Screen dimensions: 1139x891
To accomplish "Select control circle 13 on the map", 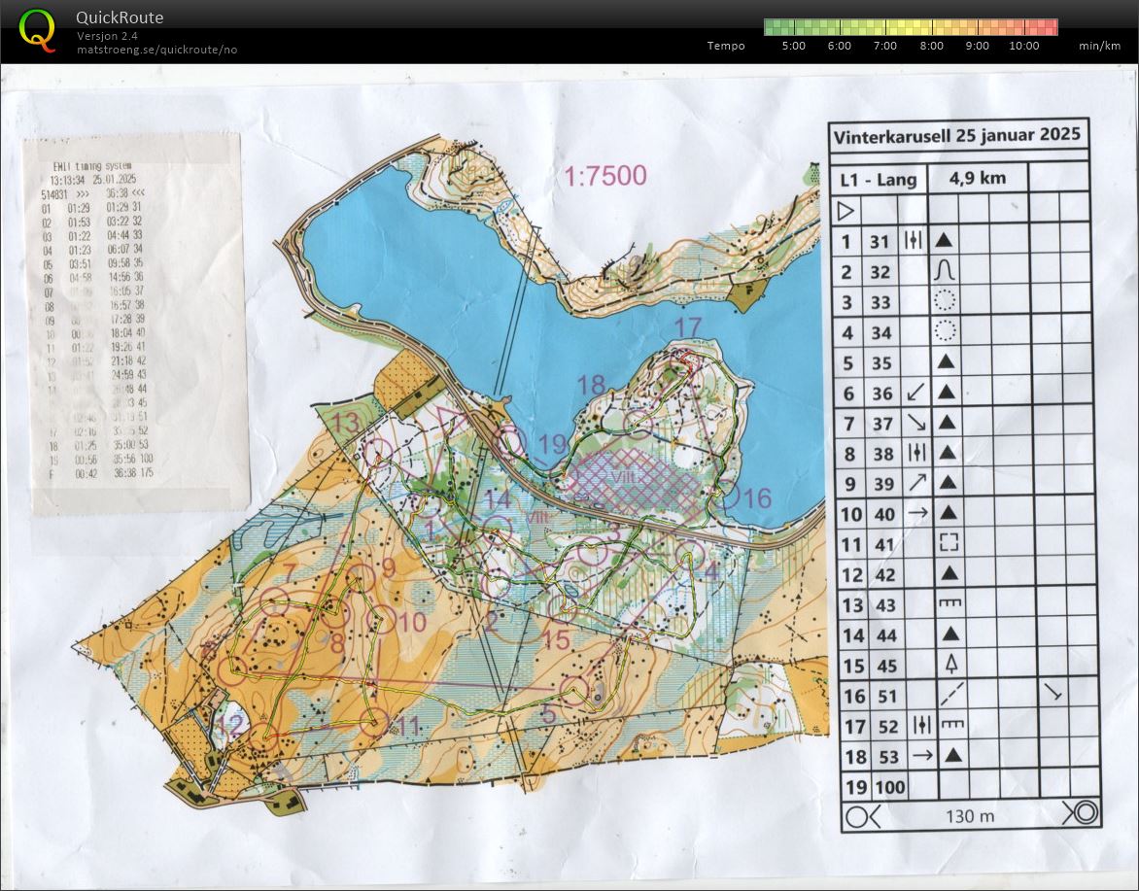I will [x=376, y=449].
